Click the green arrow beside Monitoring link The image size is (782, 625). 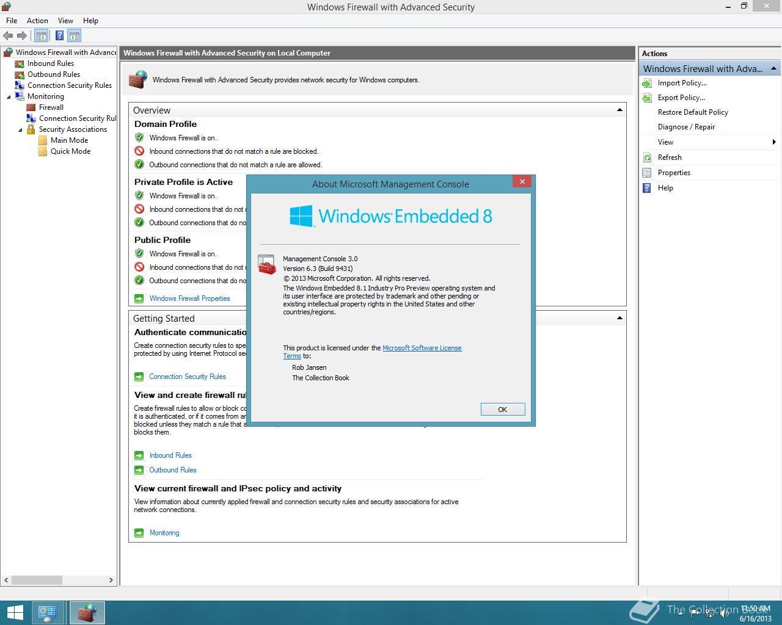(x=139, y=533)
